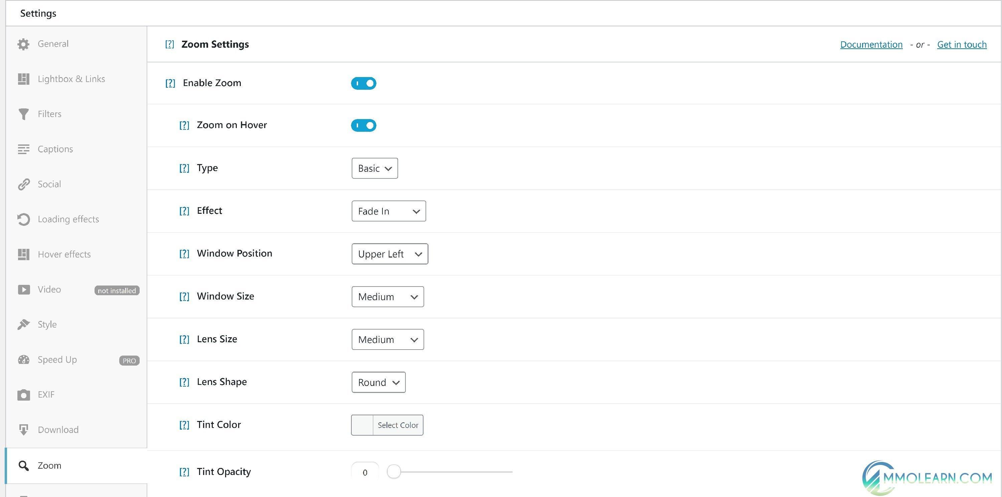Click the Speed Up gauge icon
The width and height of the screenshot is (1002, 497).
click(23, 360)
